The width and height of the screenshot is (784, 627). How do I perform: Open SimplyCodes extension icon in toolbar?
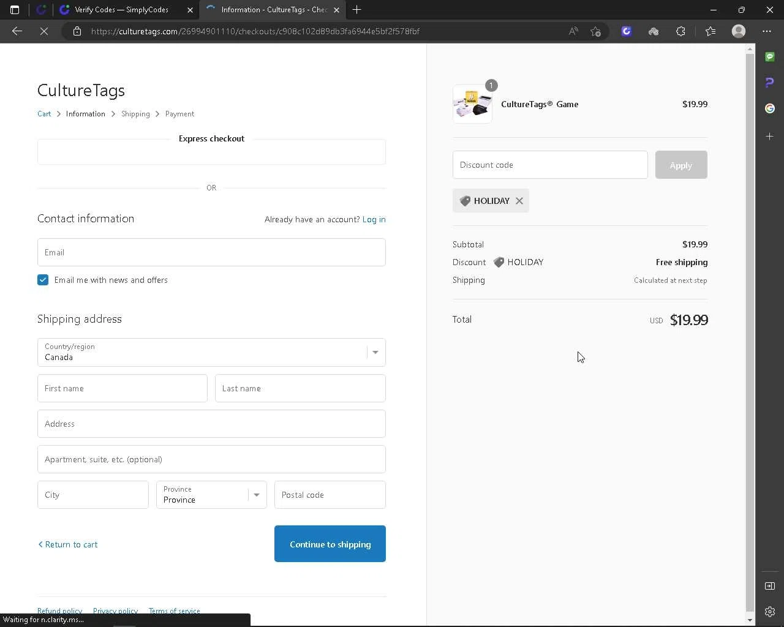(x=626, y=31)
